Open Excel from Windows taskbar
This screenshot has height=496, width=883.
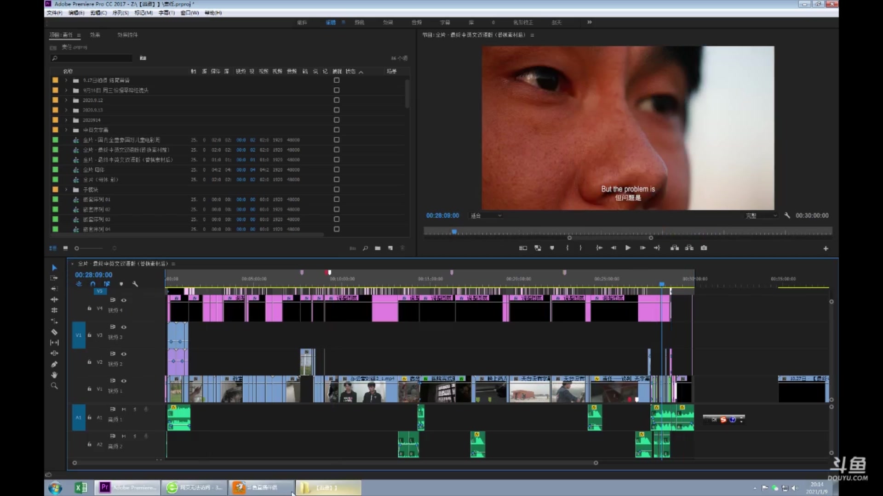point(81,488)
